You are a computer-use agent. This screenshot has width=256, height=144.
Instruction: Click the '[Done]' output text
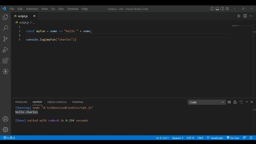20,120
